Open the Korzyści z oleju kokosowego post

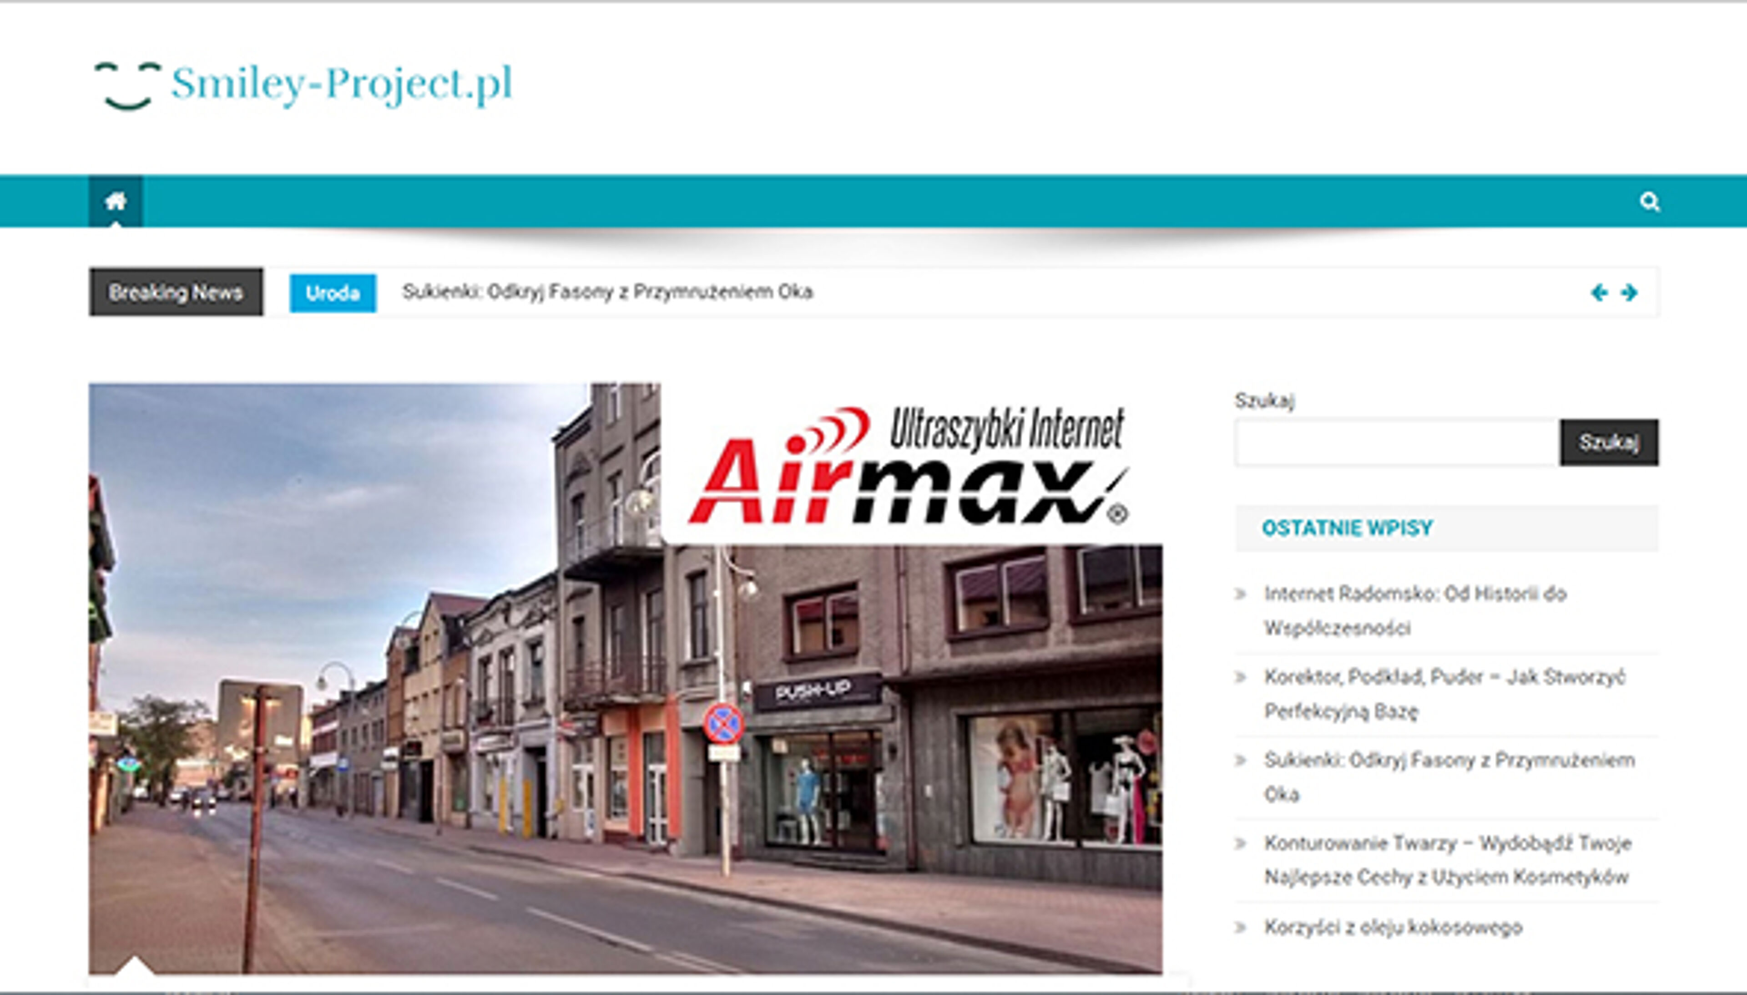coord(1393,927)
